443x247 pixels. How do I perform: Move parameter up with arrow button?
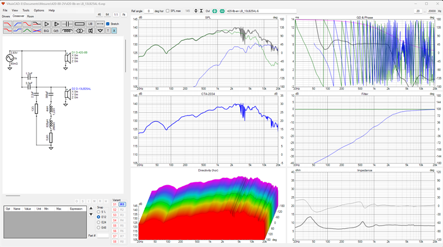click(91, 208)
